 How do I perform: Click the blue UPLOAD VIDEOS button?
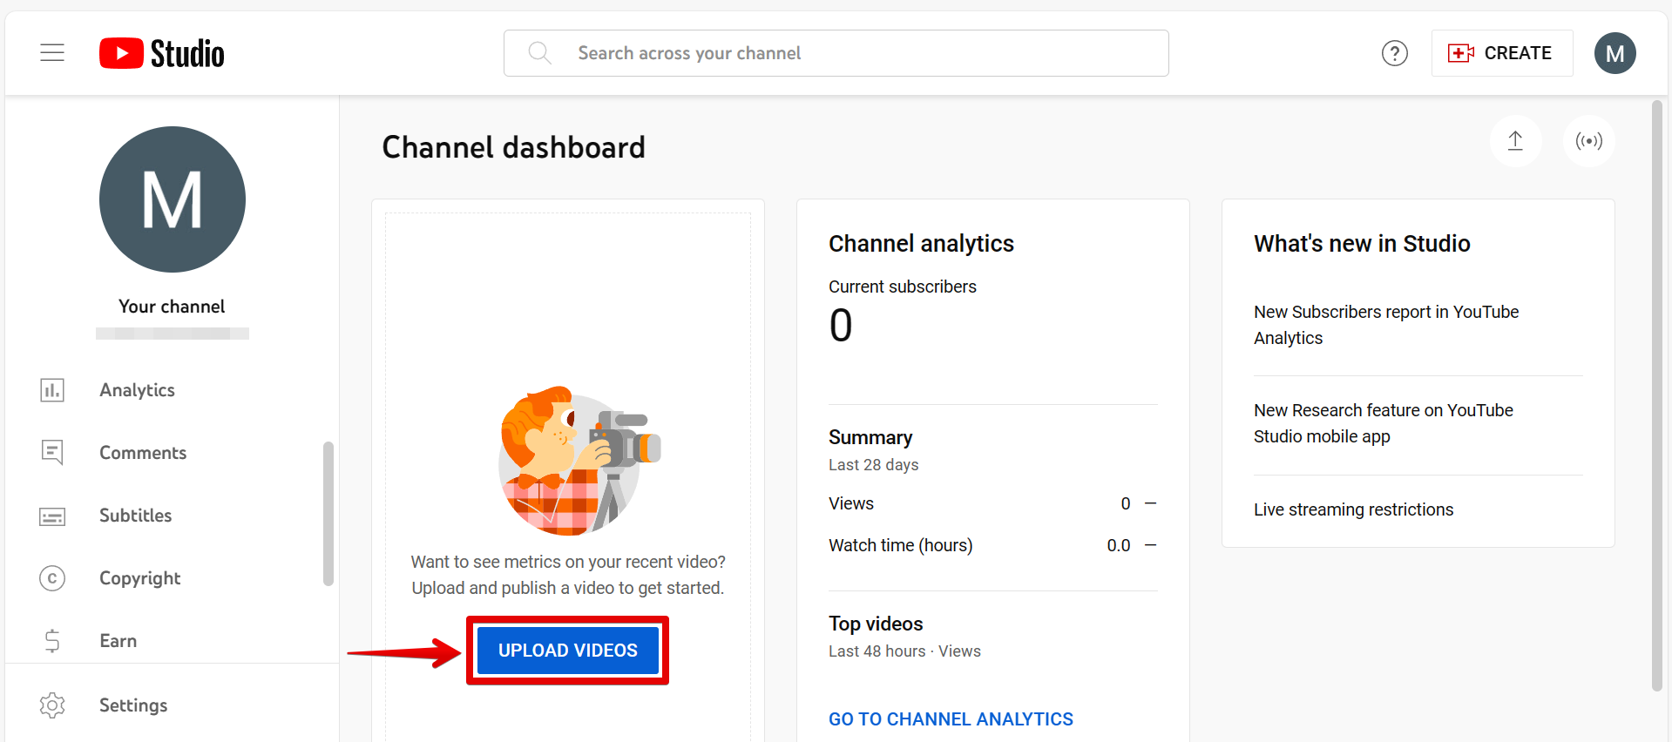pos(567,651)
